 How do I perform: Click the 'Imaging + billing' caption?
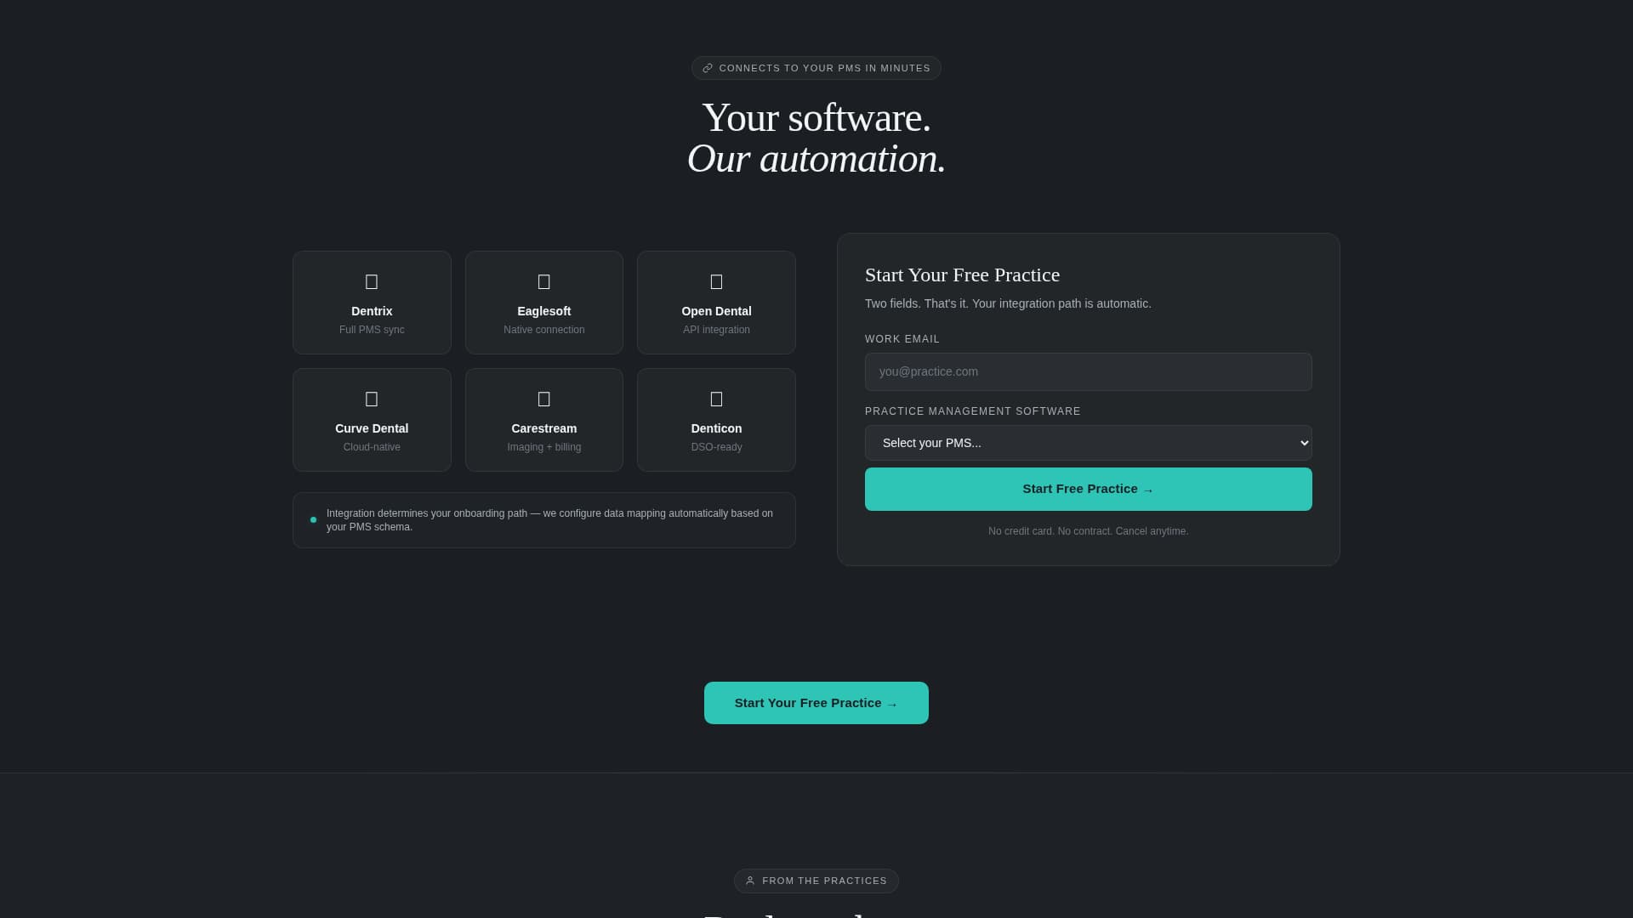click(544, 447)
